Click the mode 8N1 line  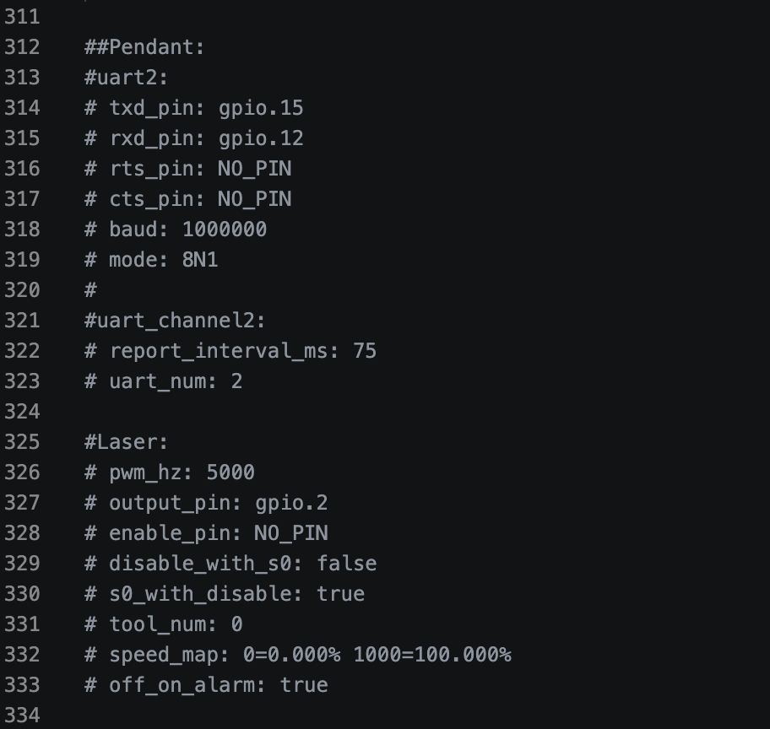pyautogui.click(x=151, y=260)
